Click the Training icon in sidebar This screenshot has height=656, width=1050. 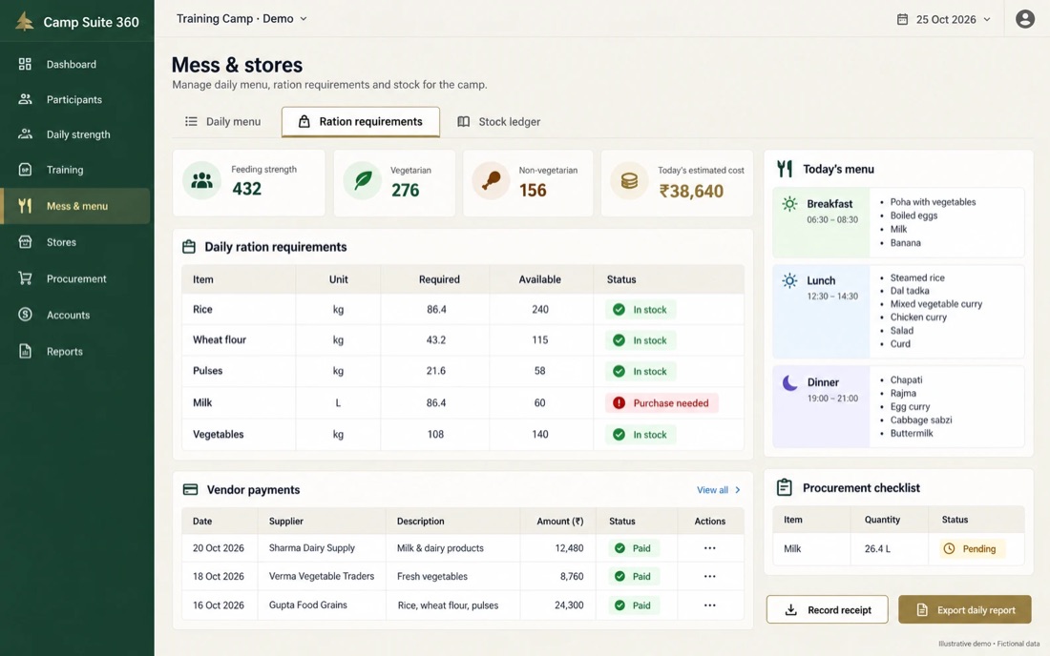click(25, 169)
